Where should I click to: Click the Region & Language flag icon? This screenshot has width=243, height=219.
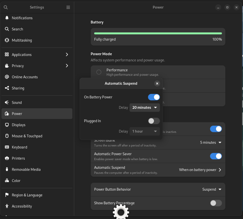(x=7, y=195)
